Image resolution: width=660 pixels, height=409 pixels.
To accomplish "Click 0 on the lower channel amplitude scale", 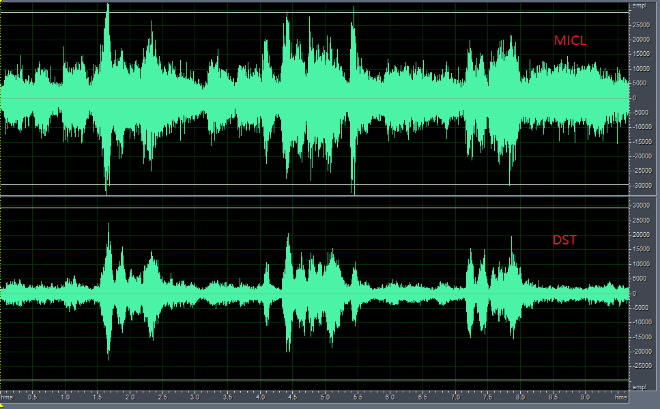I will (x=635, y=294).
